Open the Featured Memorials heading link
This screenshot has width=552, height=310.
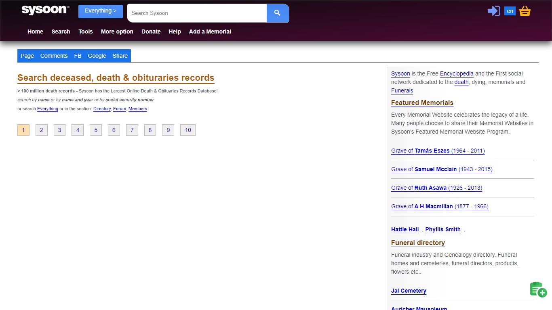(x=422, y=103)
